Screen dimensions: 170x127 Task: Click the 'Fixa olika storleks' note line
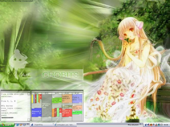pos(12,94)
